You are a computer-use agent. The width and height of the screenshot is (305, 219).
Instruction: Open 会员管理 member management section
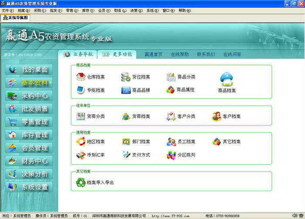29,148
